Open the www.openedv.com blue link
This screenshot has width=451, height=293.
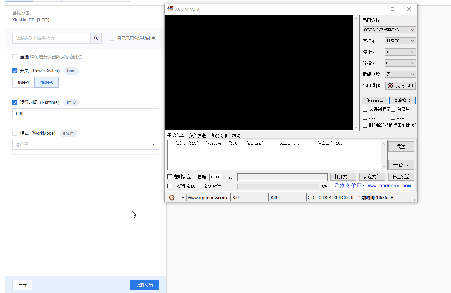tap(389, 186)
